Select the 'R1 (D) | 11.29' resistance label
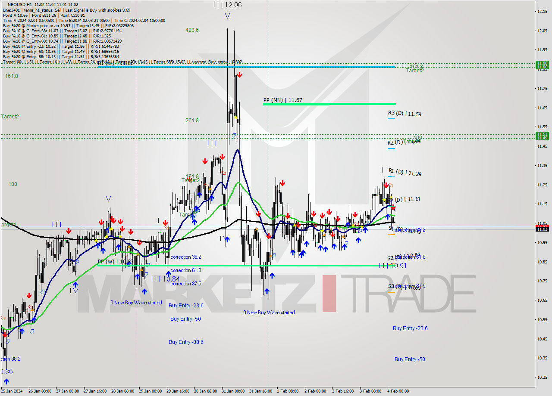 [x=405, y=173]
